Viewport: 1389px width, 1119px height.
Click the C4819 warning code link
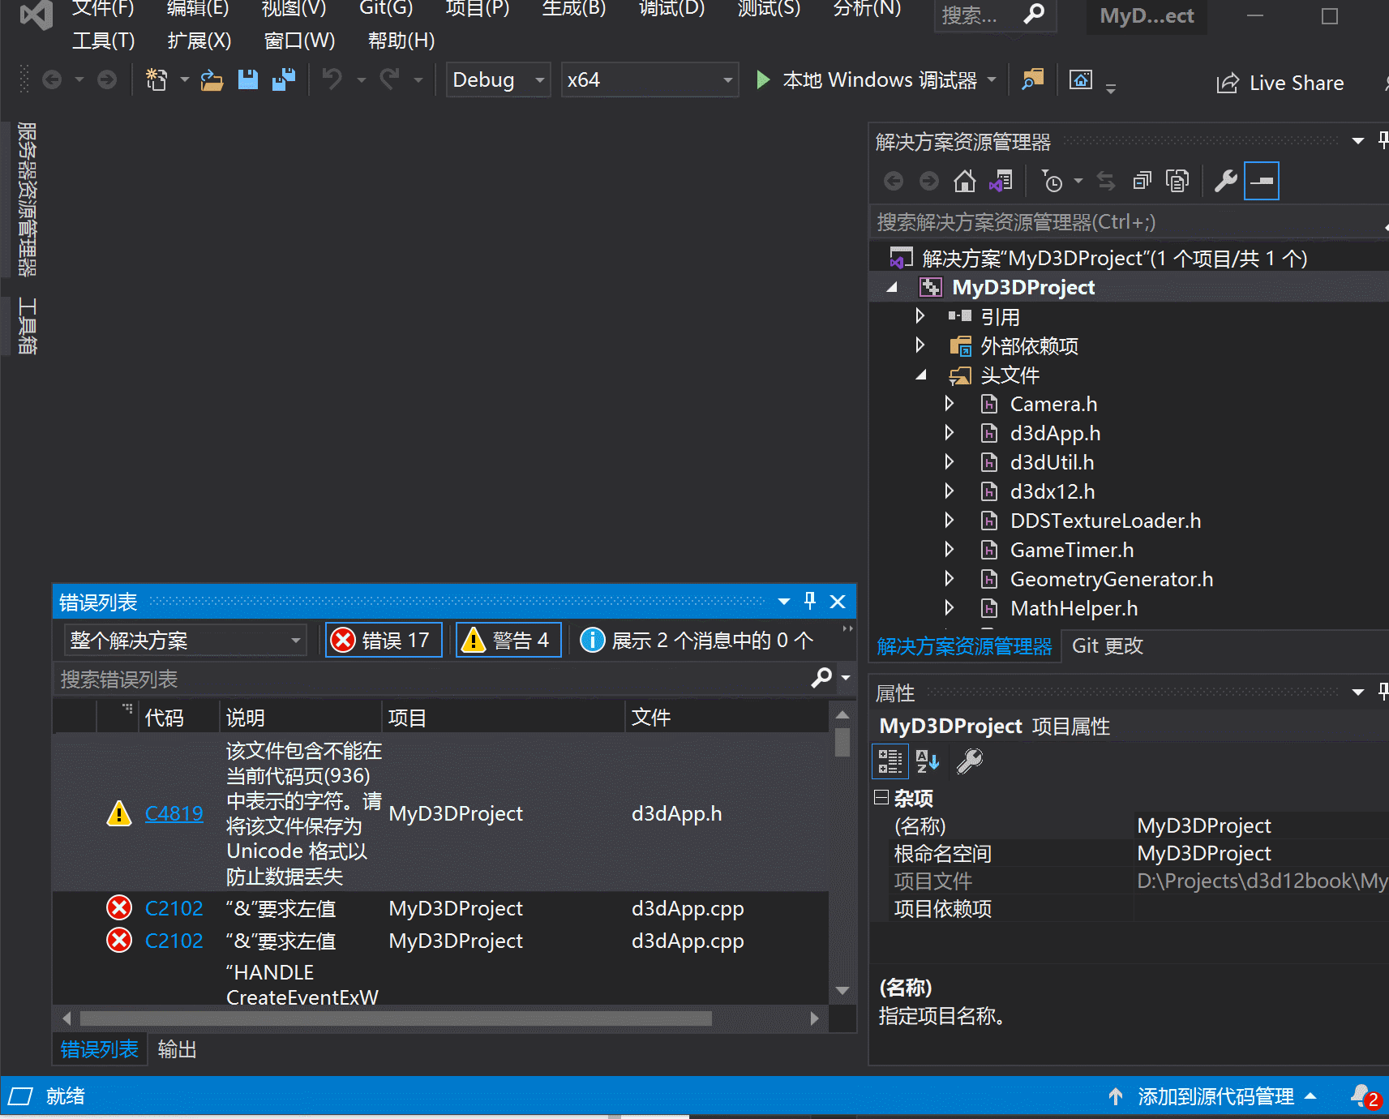(174, 812)
